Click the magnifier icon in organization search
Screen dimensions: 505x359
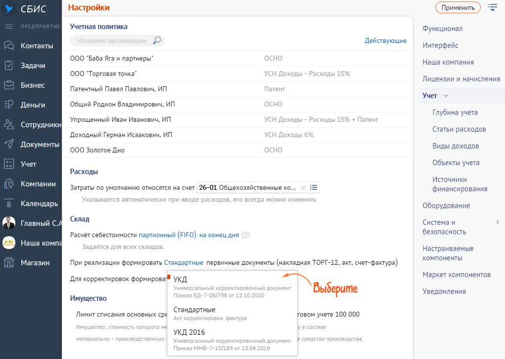157,40
